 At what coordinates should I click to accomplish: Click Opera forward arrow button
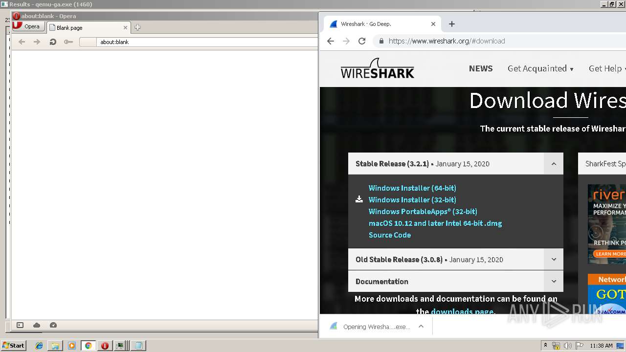(x=37, y=42)
